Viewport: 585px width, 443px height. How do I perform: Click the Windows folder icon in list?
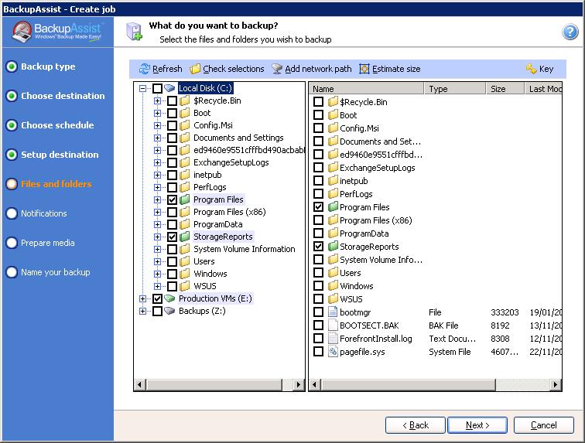click(x=333, y=285)
